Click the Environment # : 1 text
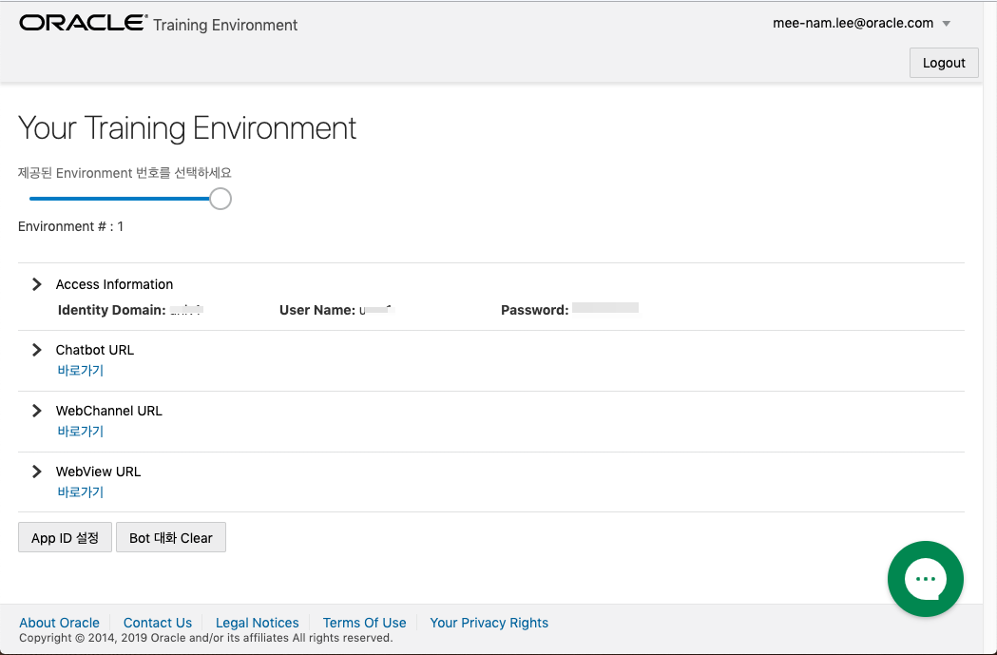The width and height of the screenshot is (997, 655). (70, 226)
